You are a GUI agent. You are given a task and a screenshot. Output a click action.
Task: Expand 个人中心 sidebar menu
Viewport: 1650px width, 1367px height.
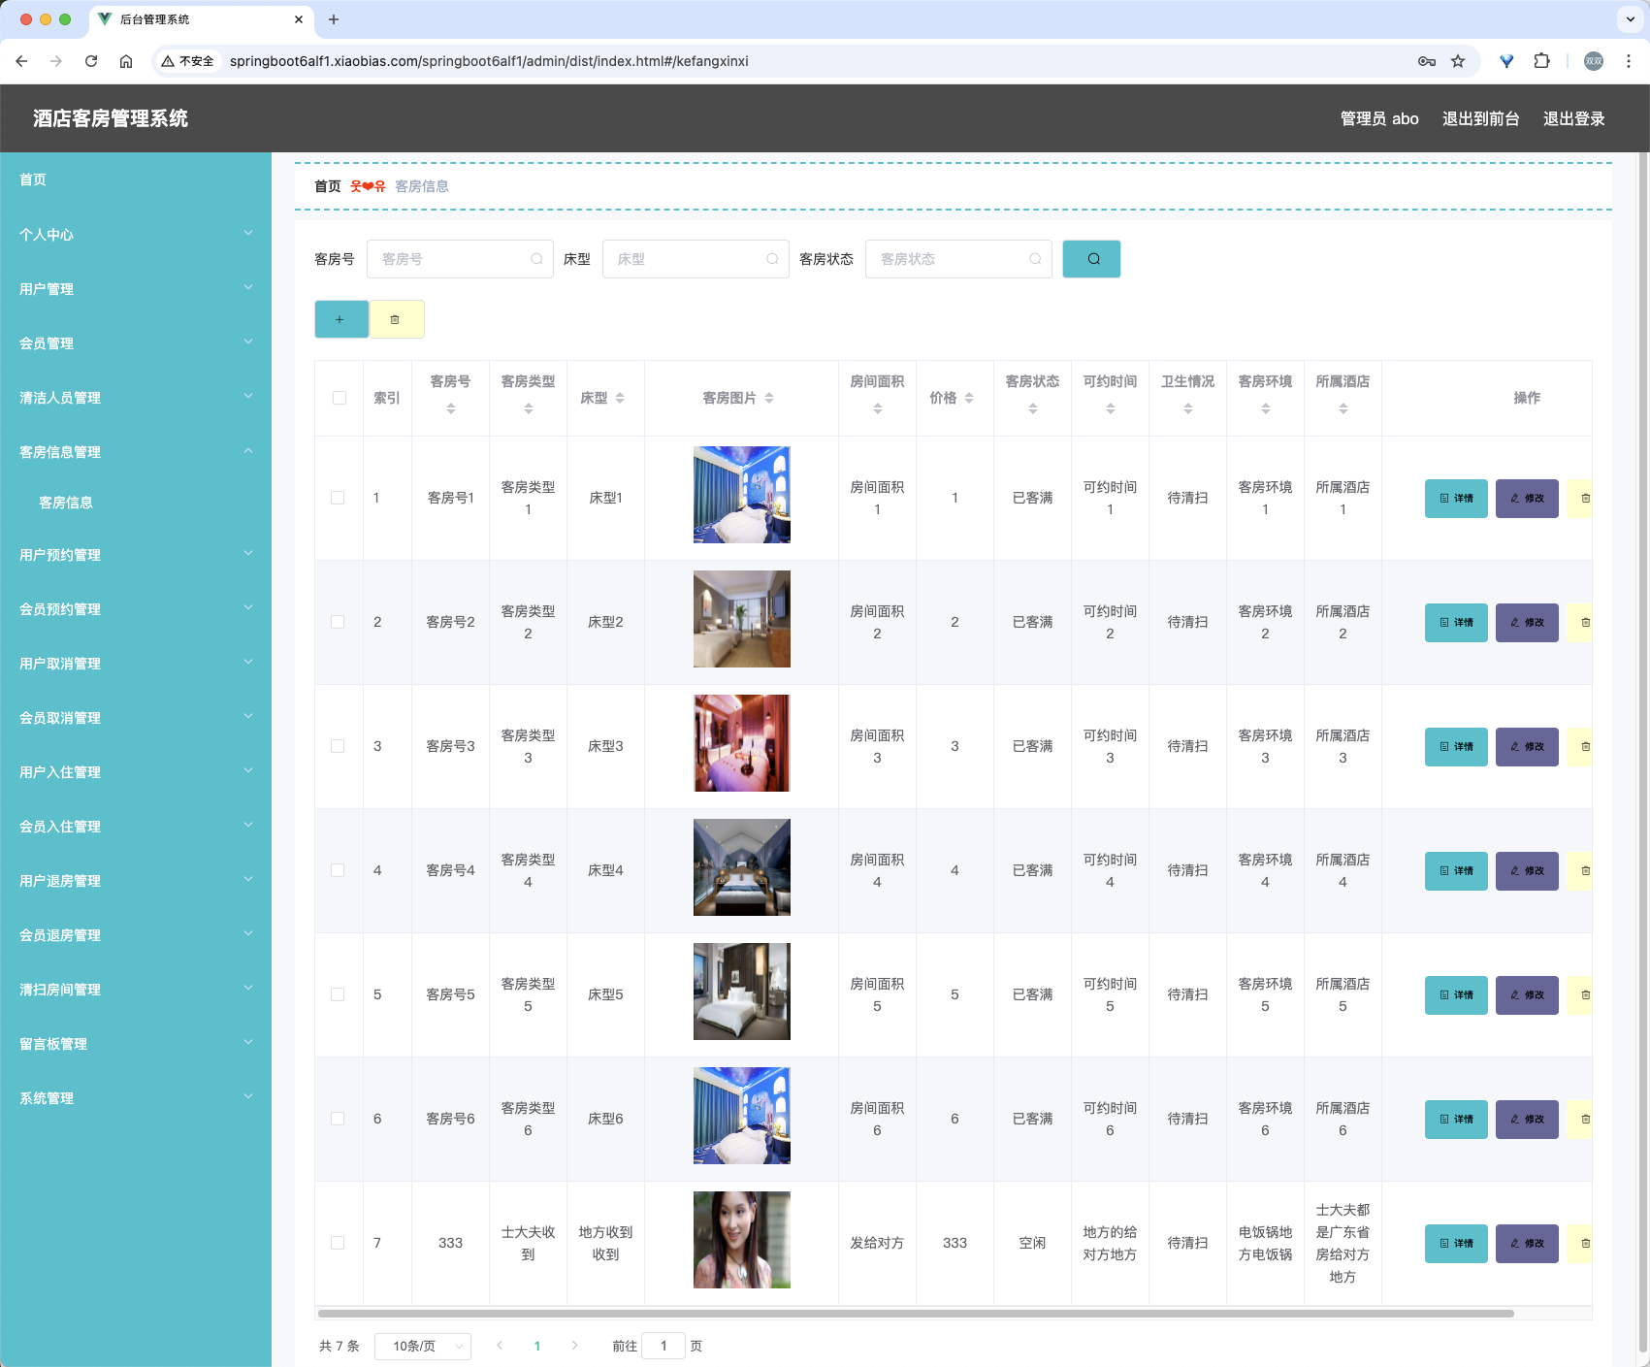(x=136, y=235)
